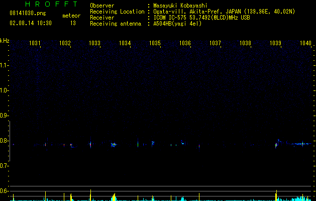Click the 1.1 kHz frequency label

tap(4, 65)
